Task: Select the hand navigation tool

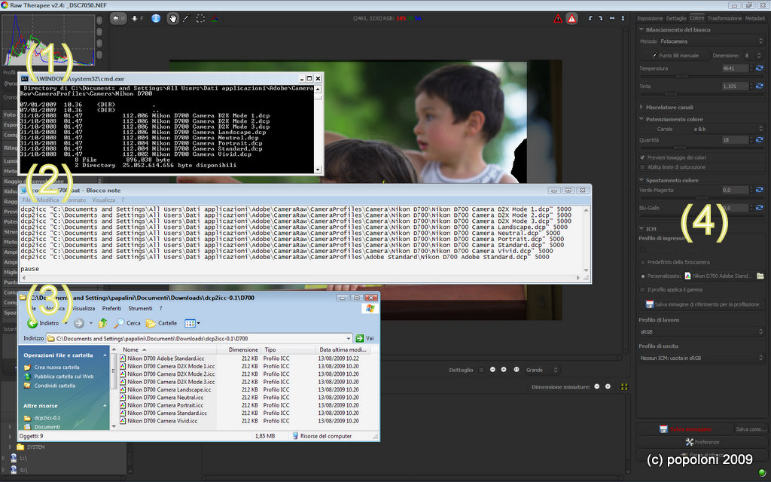Action: coord(172,18)
